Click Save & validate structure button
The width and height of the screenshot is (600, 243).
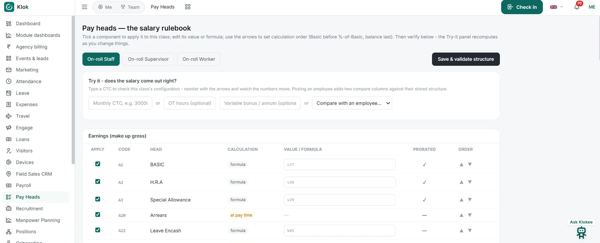coord(466,59)
